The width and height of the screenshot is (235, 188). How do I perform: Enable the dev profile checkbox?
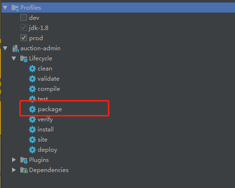click(x=24, y=17)
